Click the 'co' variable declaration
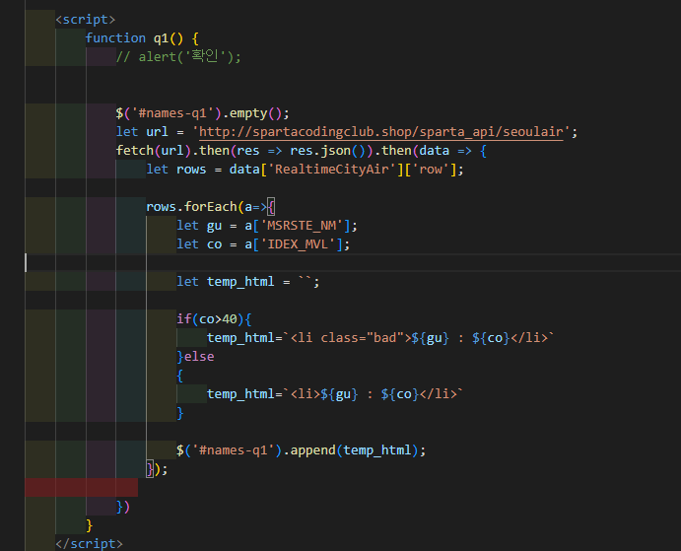Image resolution: width=681 pixels, height=551 pixels. pos(214,244)
